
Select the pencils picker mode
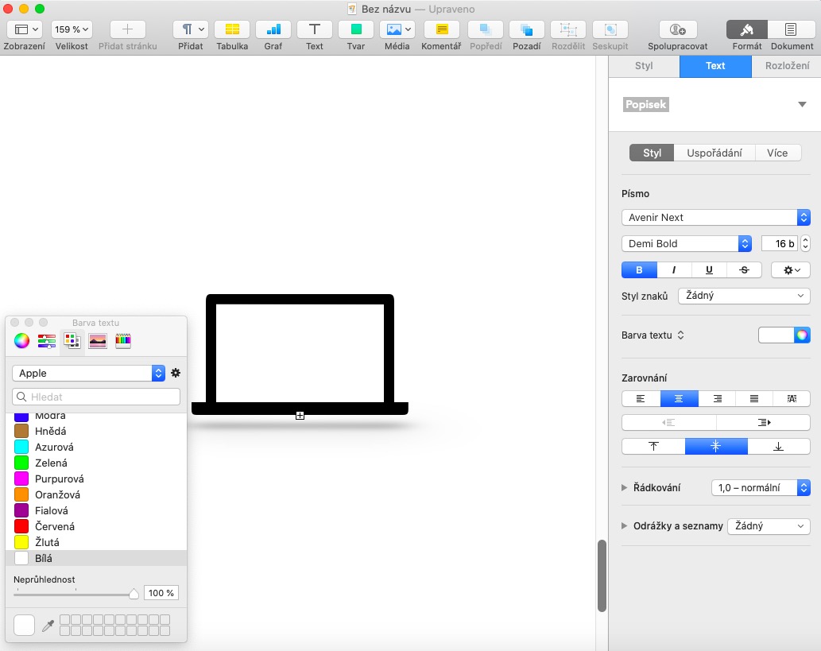(x=123, y=341)
